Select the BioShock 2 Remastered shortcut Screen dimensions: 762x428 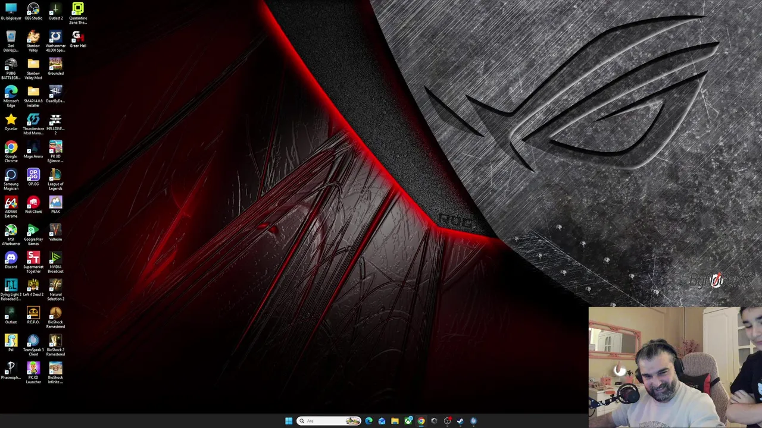click(55, 345)
